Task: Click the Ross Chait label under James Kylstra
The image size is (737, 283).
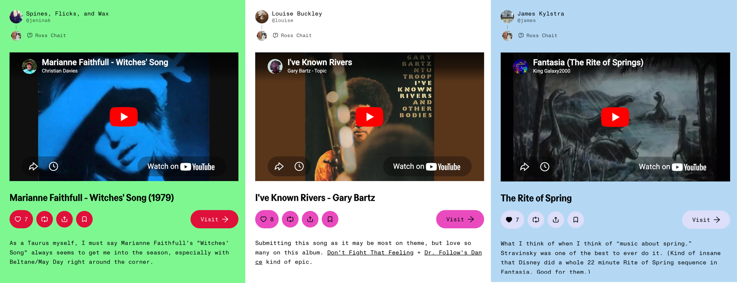Action: [542, 36]
